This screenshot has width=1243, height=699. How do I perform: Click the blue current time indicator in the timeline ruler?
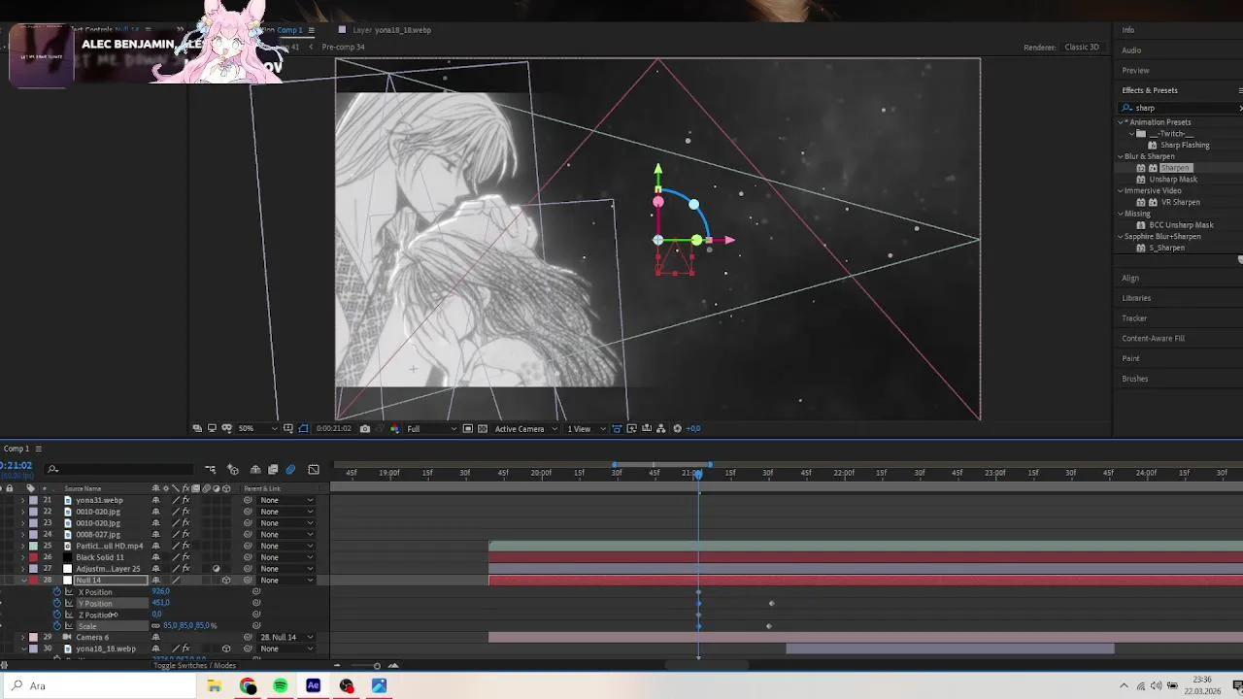tap(698, 474)
